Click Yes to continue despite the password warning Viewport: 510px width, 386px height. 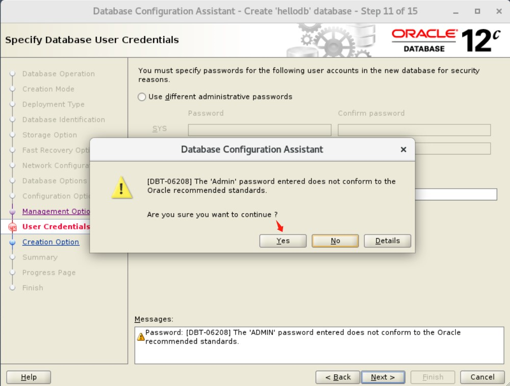coord(283,241)
